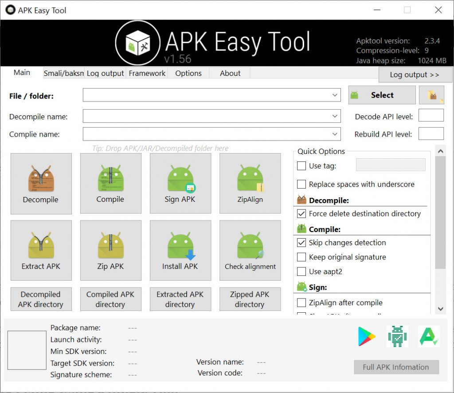Image resolution: width=454 pixels, height=393 pixels.
Task: Uncheck Skip changes detection
Action: (x=301, y=243)
